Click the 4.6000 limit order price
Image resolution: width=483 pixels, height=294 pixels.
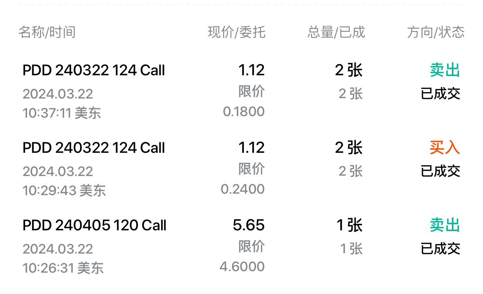point(242,267)
